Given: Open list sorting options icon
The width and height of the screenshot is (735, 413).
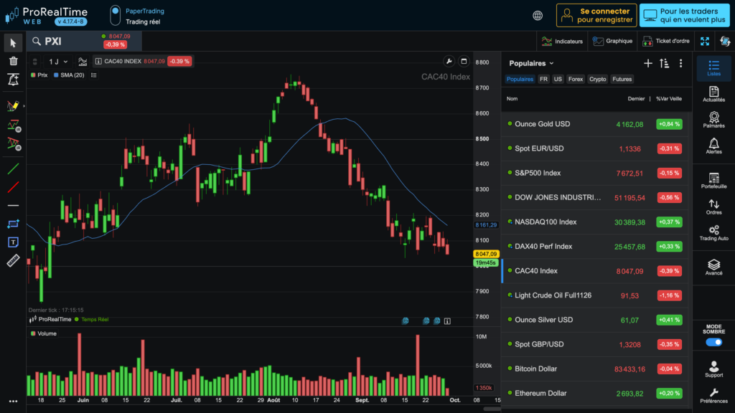Looking at the screenshot, I should pyautogui.click(x=664, y=63).
